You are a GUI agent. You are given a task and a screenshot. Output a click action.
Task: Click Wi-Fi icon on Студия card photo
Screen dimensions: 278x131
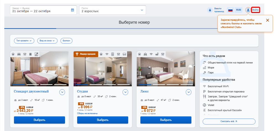[x=107, y=54]
